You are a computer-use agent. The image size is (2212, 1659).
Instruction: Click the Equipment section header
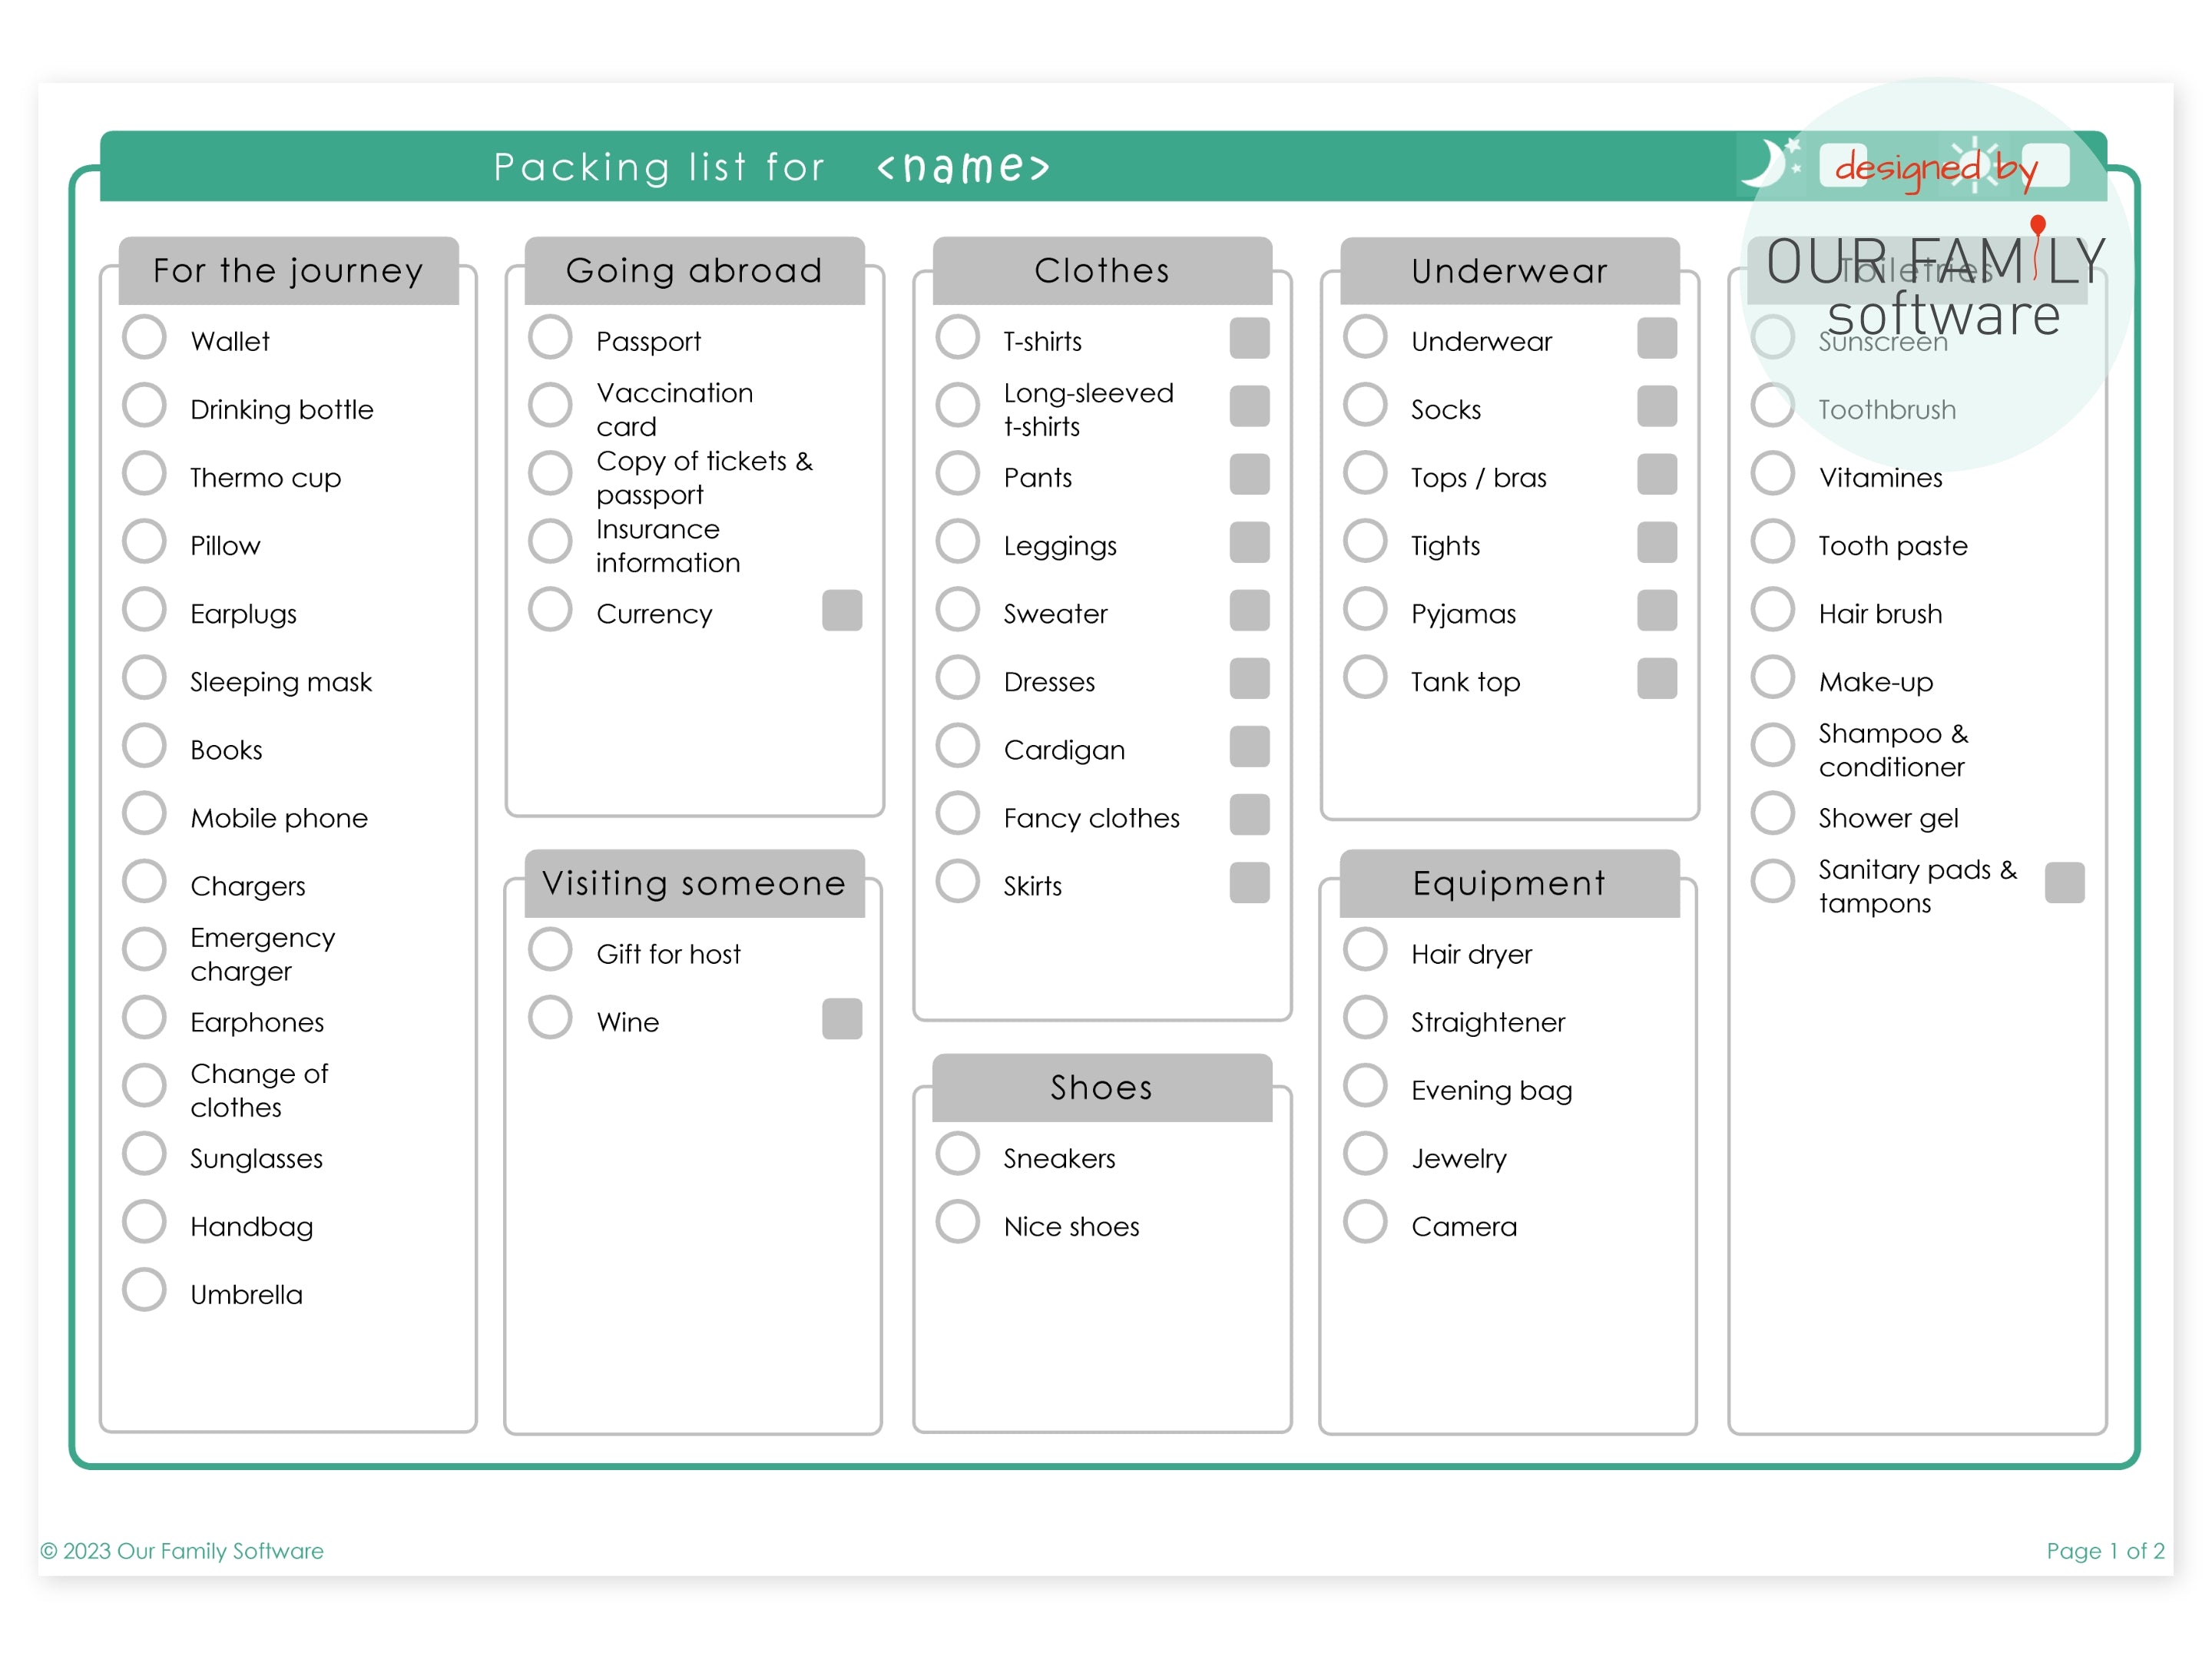coord(1510,883)
